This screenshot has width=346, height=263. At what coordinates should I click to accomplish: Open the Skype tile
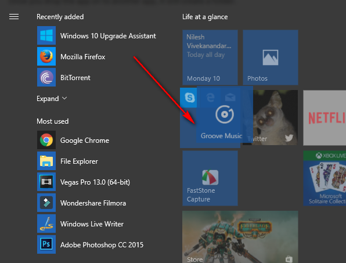(189, 98)
